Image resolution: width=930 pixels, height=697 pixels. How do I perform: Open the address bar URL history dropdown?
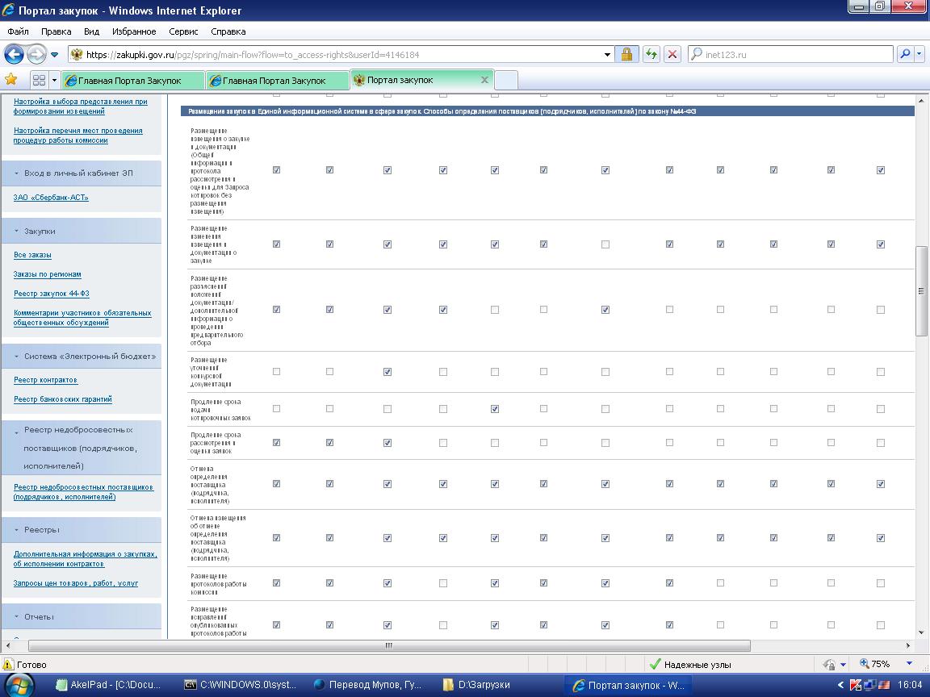[x=607, y=55]
